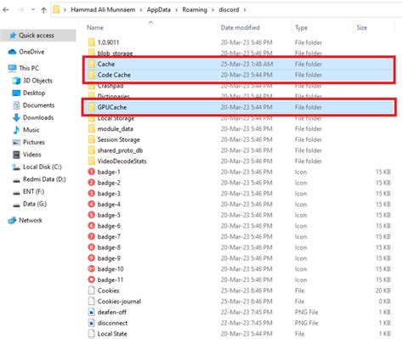Sort by Date modified column header
This screenshot has width=403, height=339.
pos(240,28)
